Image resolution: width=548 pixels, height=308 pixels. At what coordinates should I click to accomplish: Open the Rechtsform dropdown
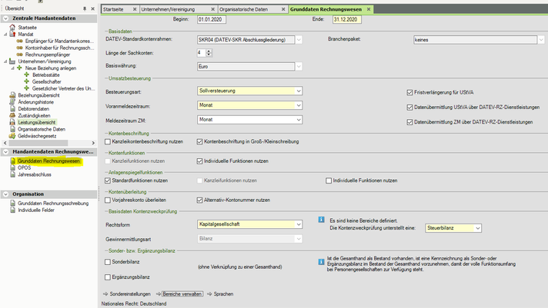[299, 224]
